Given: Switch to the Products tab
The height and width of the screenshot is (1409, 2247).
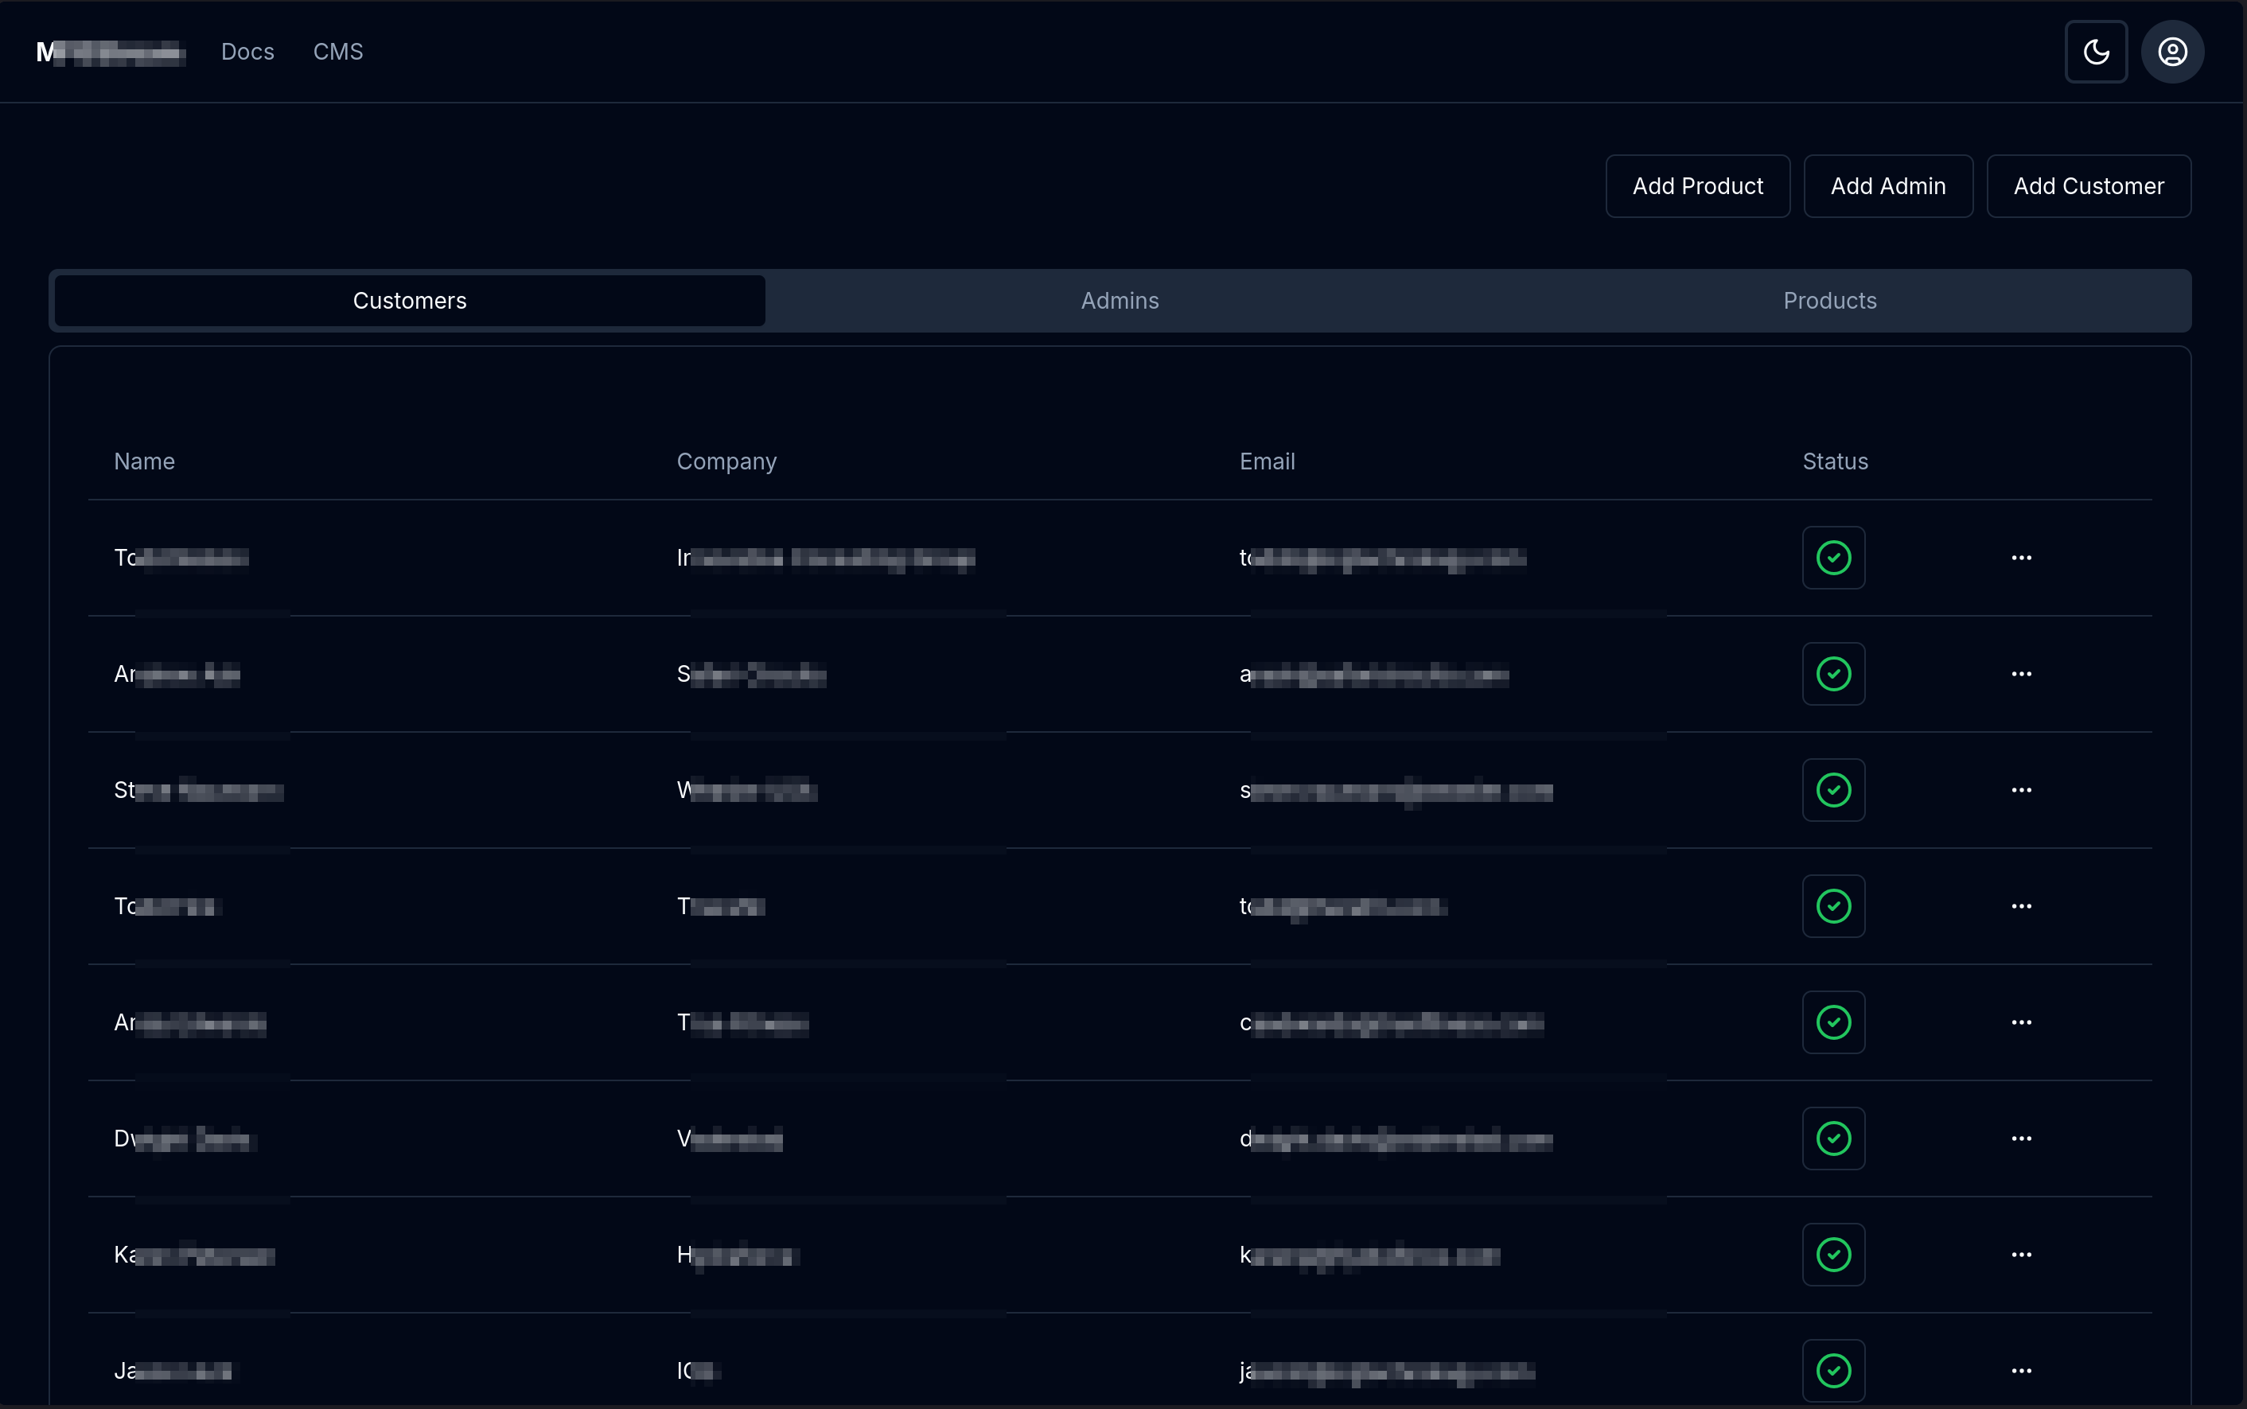Looking at the screenshot, I should pyautogui.click(x=1830, y=301).
